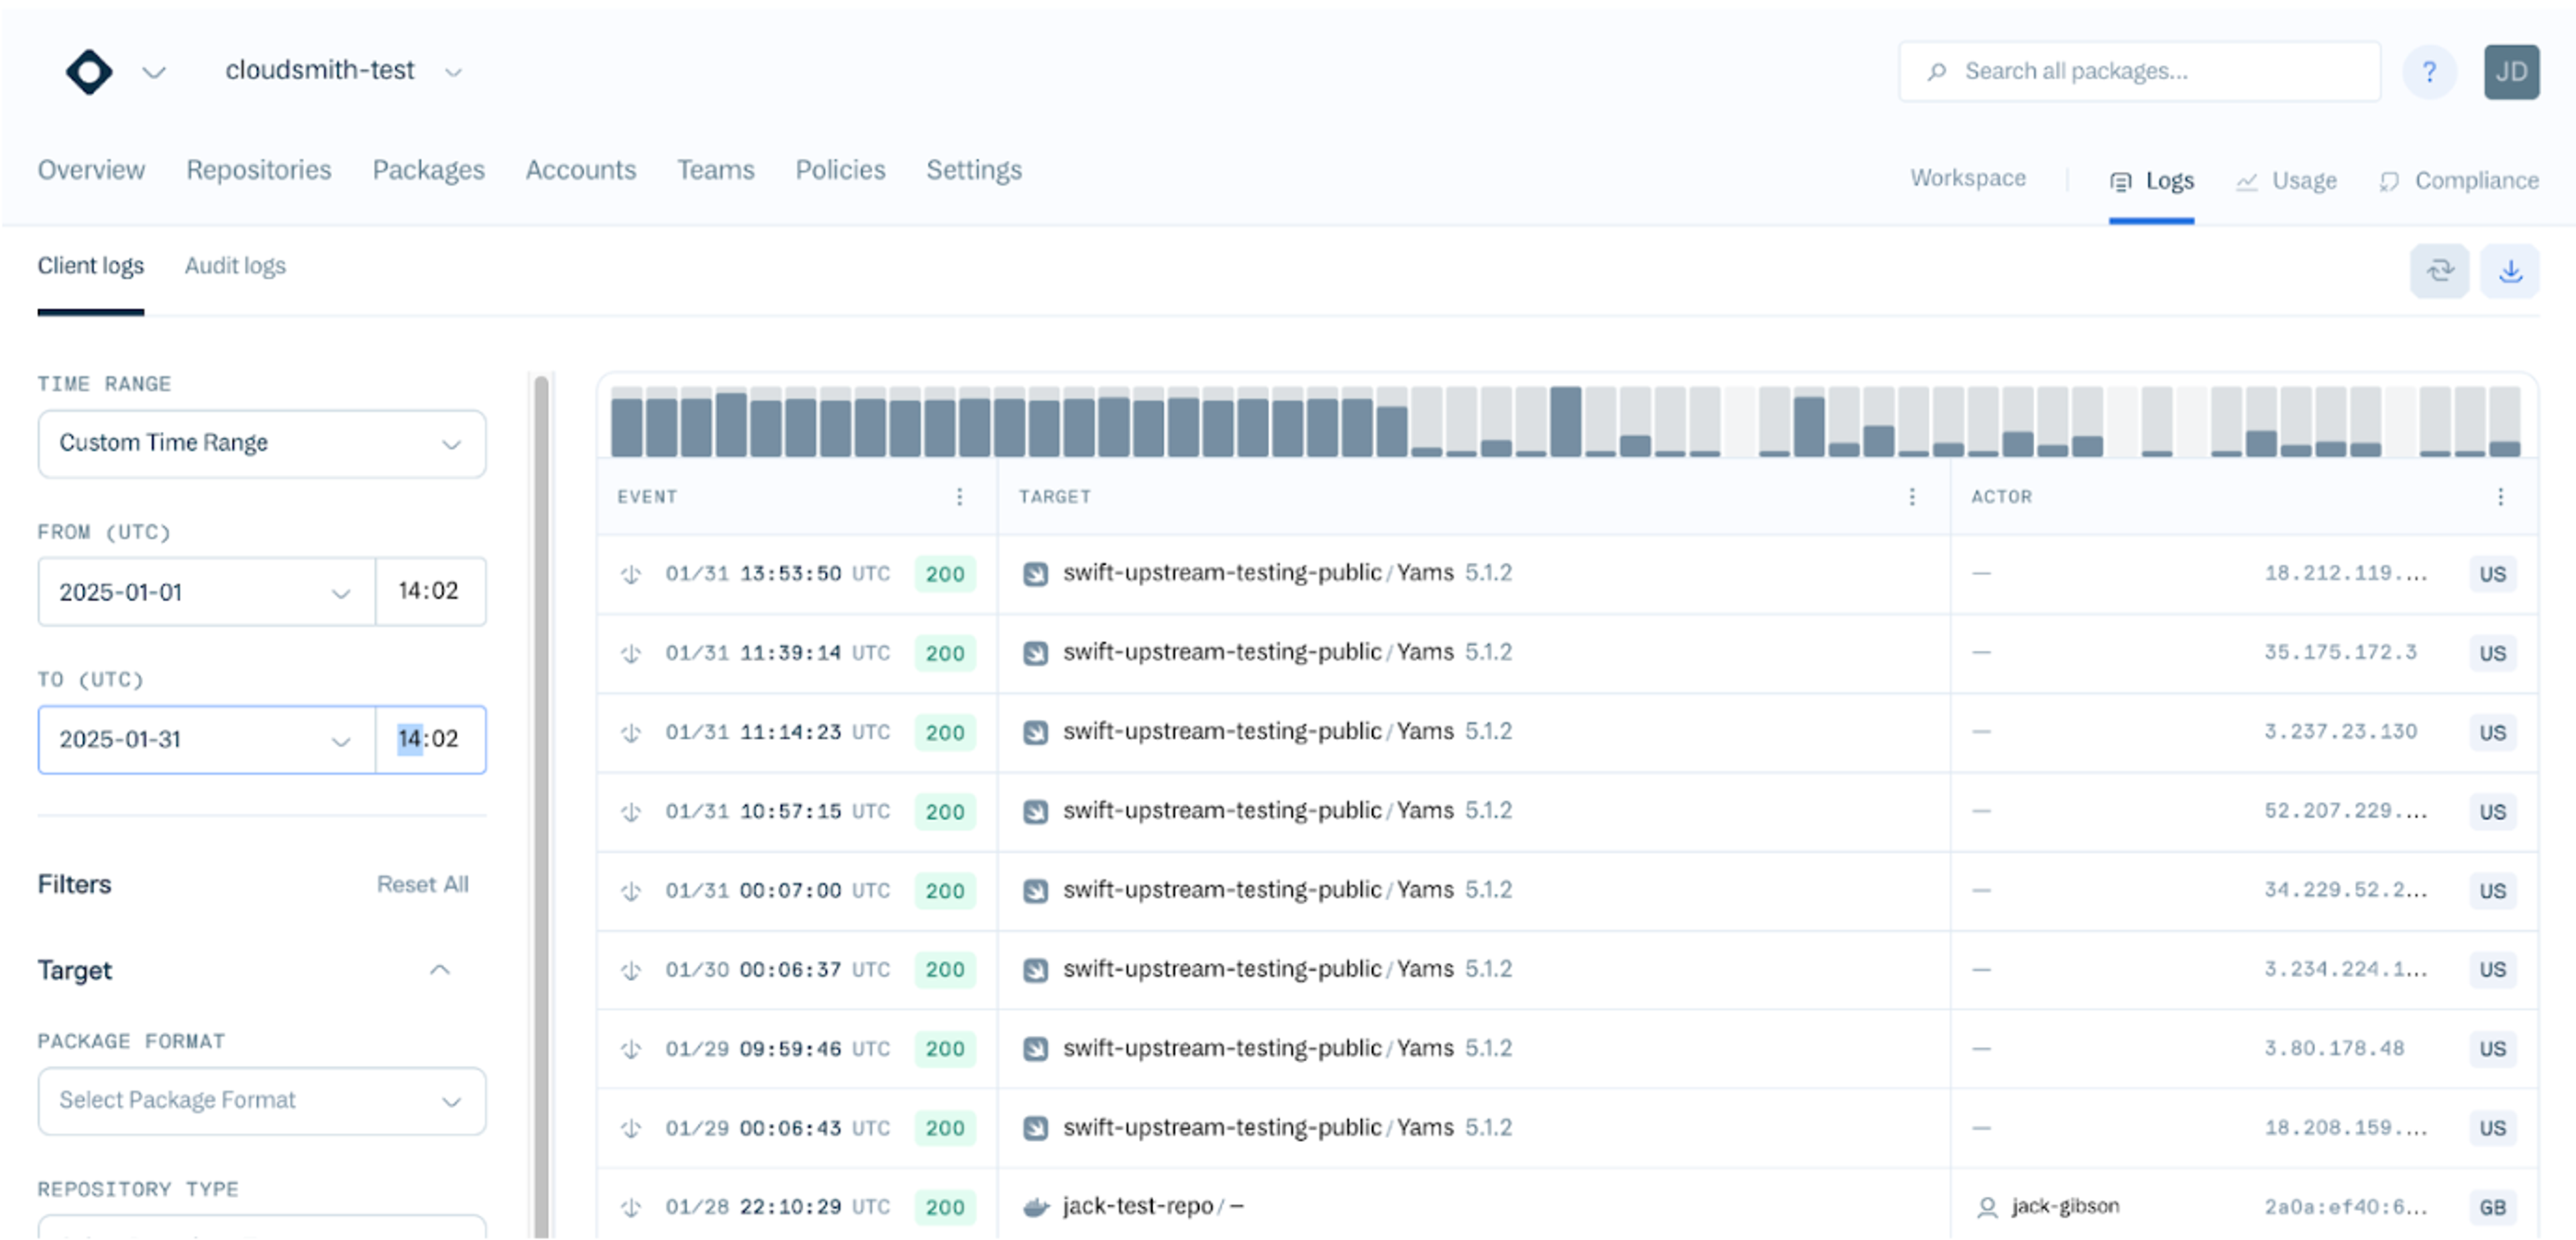Image resolution: width=2576 pixels, height=1240 pixels.
Task: Click the From time field 14:02
Action: (x=430, y=592)
